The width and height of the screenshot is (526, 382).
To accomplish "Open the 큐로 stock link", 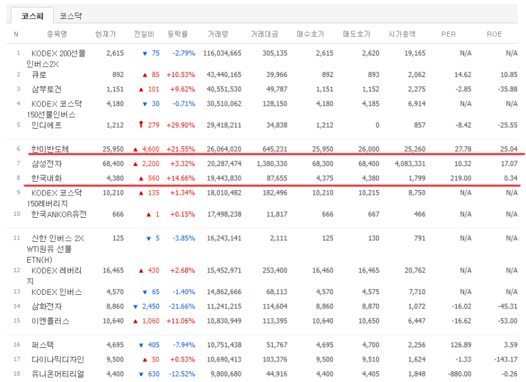I will (x=39, y=74).
